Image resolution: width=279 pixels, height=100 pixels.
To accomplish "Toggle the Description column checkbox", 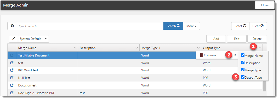I will pyautogui.click(x=243, y=63).
